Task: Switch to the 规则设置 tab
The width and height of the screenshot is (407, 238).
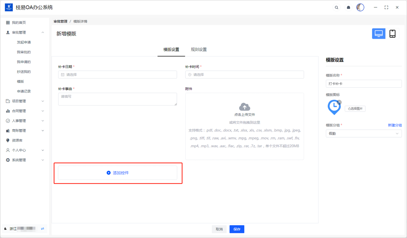Action: point(199,50)
